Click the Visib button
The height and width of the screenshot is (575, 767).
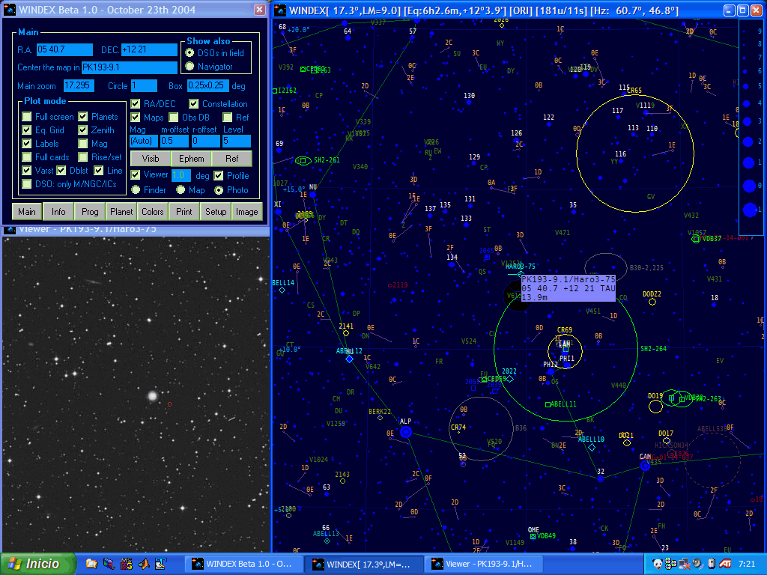coord(151,159)
